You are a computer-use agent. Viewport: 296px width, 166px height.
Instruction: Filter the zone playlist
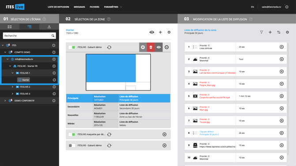click(262, 32)
